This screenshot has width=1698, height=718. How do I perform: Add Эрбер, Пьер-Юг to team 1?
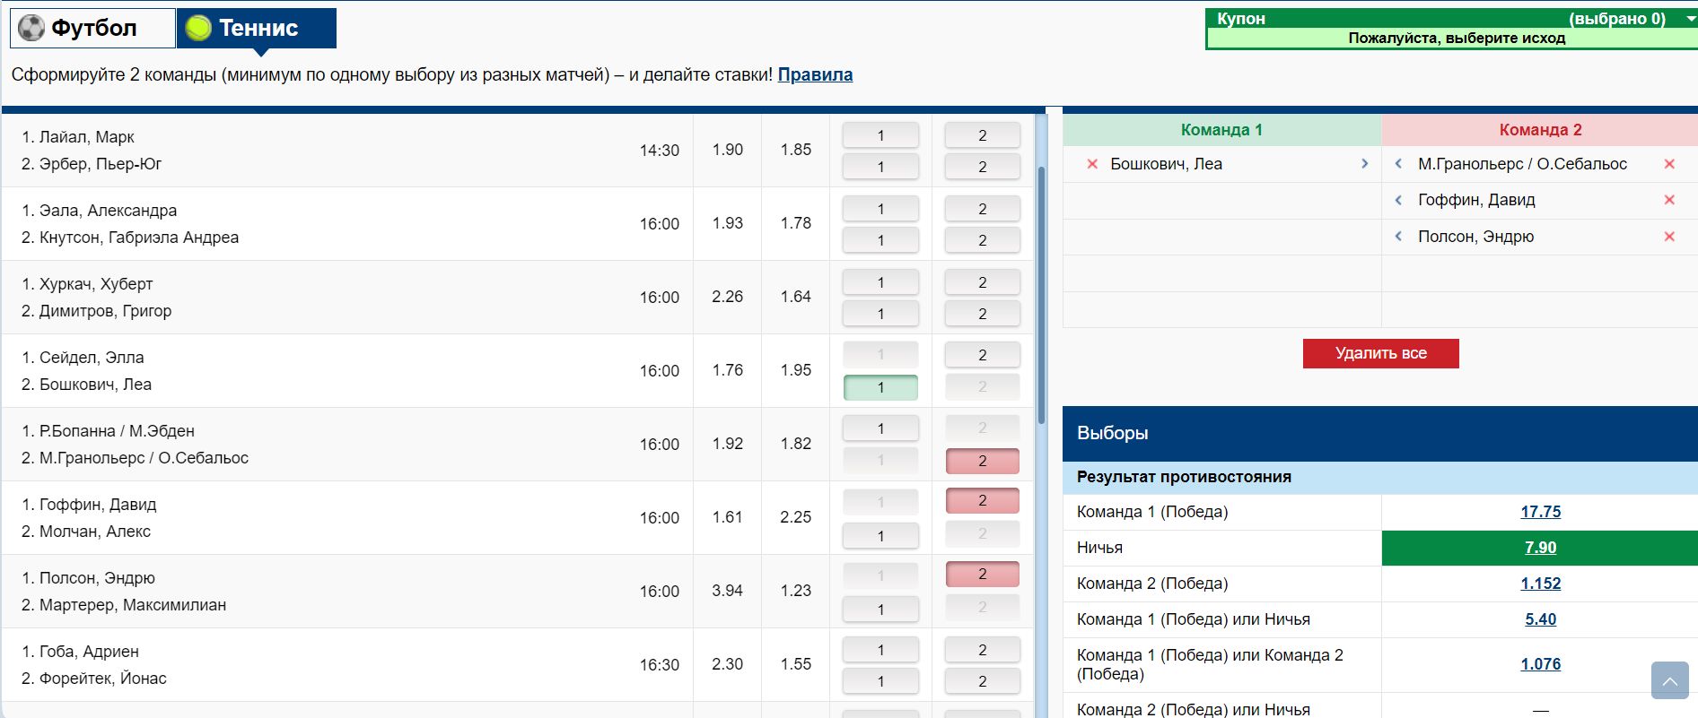[880, 167]
